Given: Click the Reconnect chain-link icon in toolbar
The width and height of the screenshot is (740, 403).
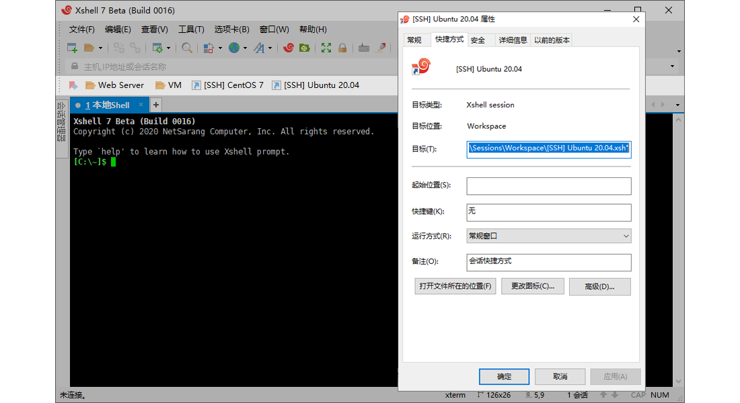Looking at the screenshot, I should click(x=135, y=48).
